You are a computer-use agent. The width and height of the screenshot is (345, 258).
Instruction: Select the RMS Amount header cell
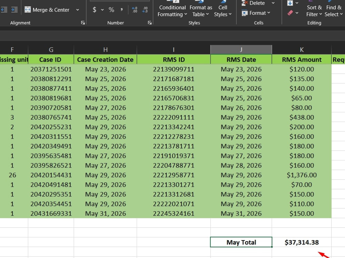tap(302, 60)
